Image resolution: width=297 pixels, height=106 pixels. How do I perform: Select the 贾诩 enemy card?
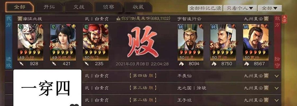223,42
